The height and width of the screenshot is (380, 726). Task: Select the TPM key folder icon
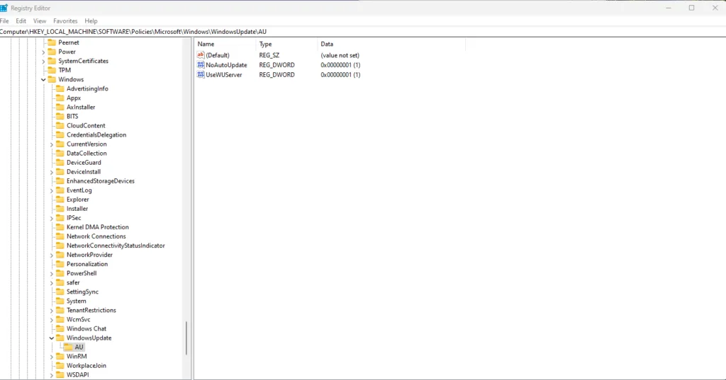click(51, 70)
